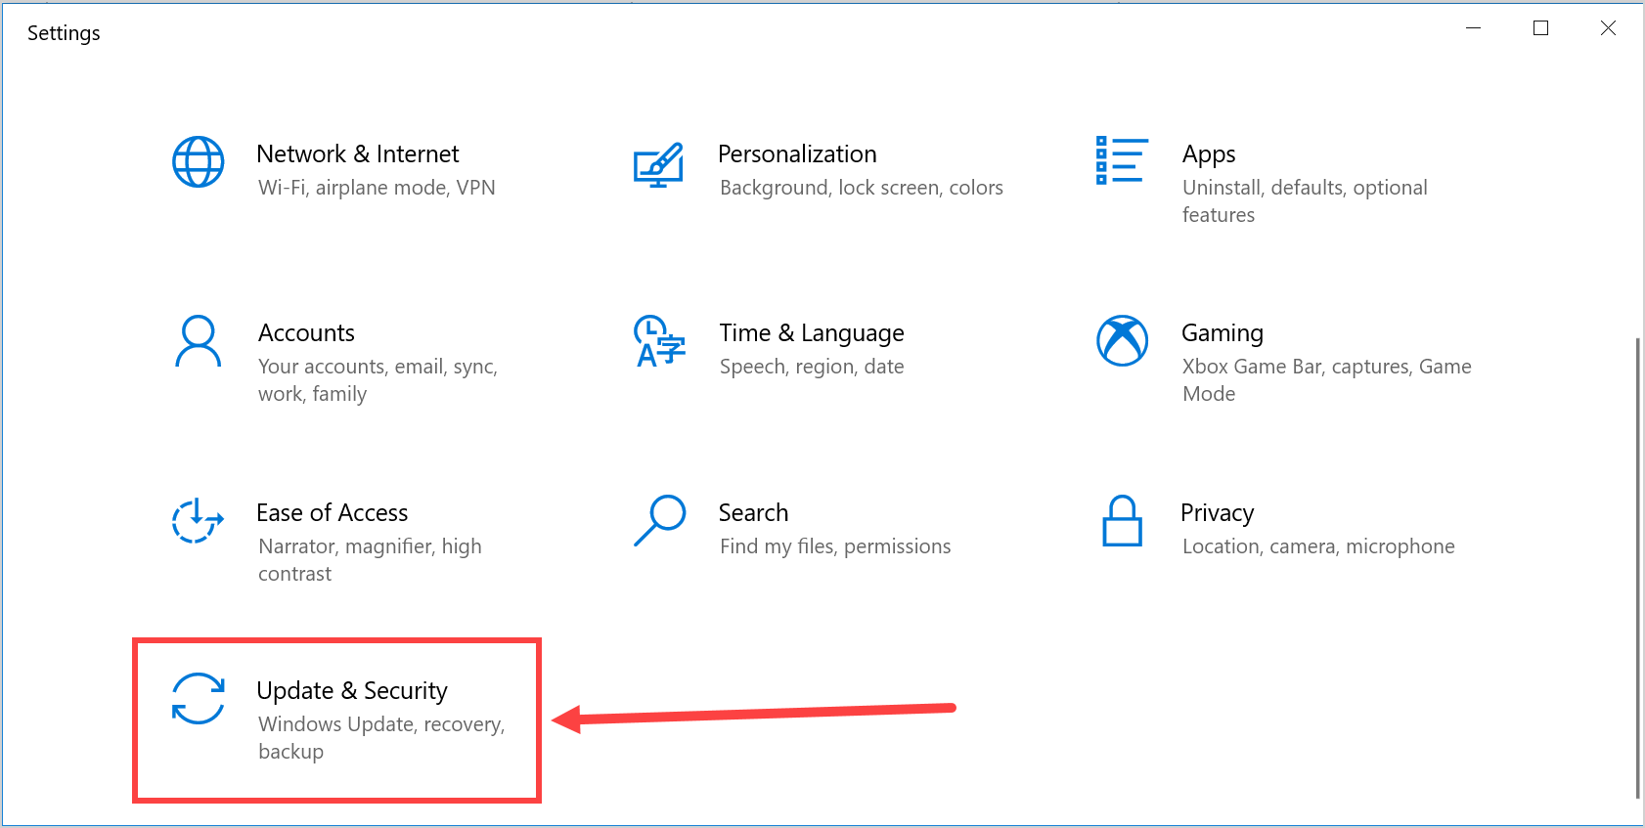
Task: Minimize the Settings window
Action: coord(1474,28)
